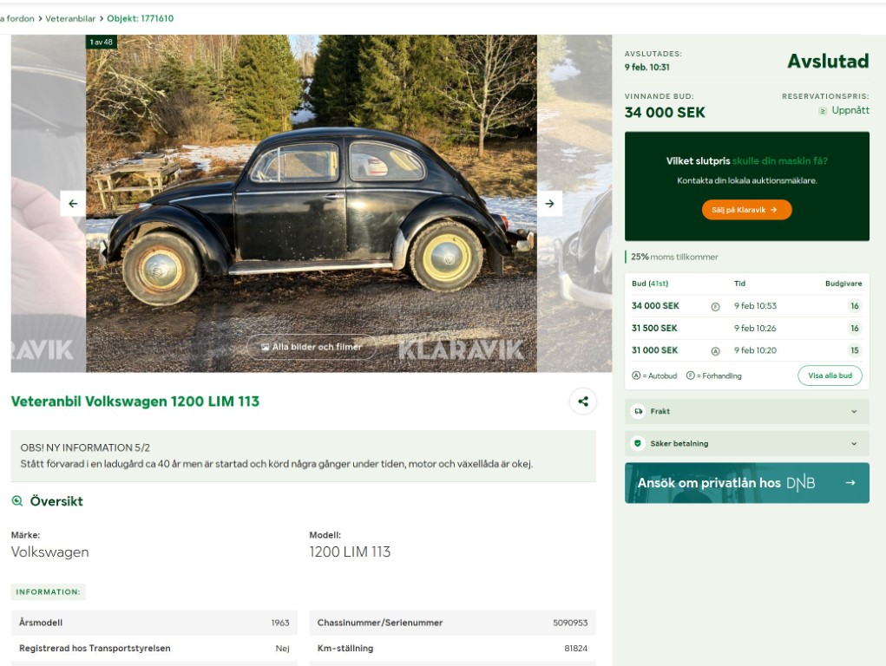Screen dimensions: 886x666
Task: Click the camera icon in Alla bilder och filmer
Action: tap(266, 347)
